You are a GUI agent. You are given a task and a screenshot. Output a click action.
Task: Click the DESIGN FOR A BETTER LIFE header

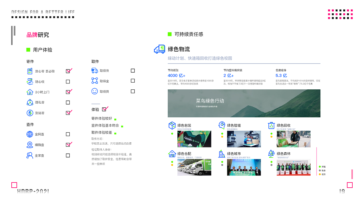point(43,12)
